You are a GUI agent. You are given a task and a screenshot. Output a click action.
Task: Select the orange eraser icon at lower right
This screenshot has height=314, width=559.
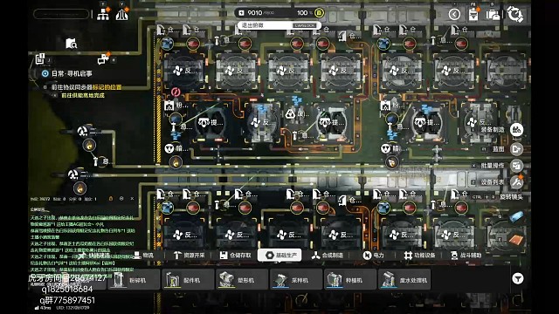(516, 240)
